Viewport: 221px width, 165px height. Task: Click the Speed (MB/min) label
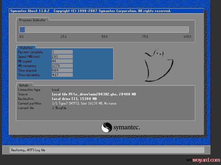[29, 57]
